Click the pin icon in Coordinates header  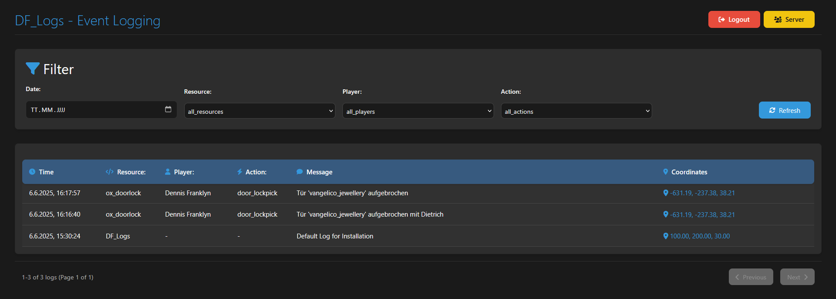coord(666,172)
